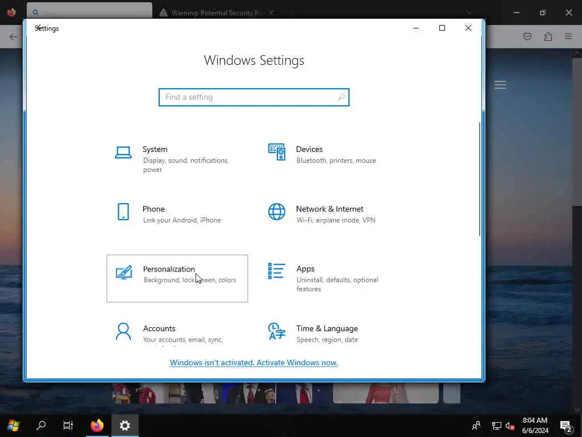The image size is (582, 437).
Task: Open the Apps list icon
Action: (277, 271)
